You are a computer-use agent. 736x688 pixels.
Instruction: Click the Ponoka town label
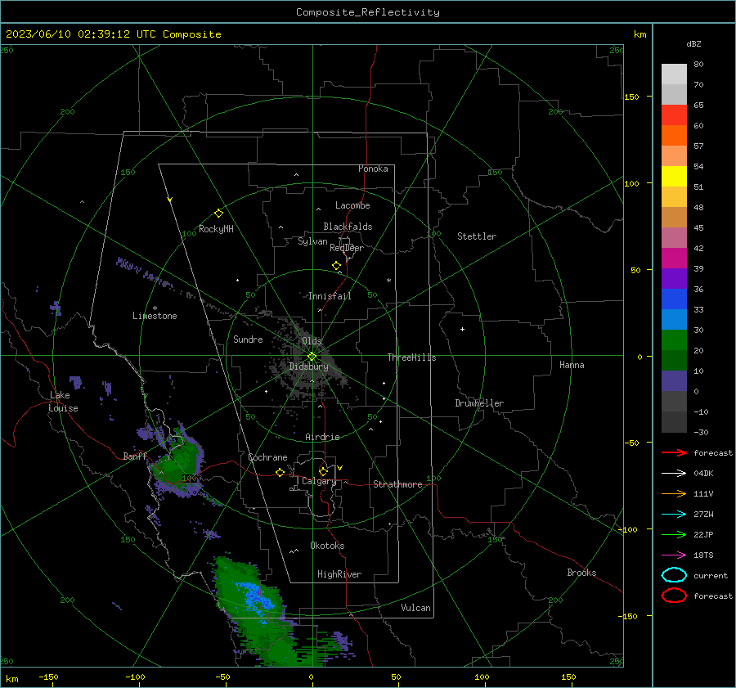(x=373, y=169)
